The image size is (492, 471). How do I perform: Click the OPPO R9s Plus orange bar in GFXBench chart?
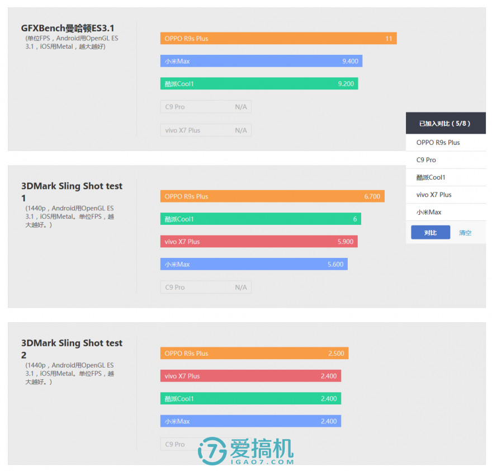pos(278,38)
